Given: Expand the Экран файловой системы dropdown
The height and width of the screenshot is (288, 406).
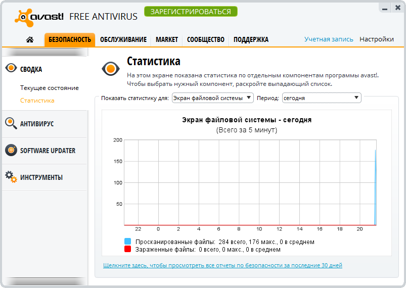Looking at the screenshot, I should 212,98.
